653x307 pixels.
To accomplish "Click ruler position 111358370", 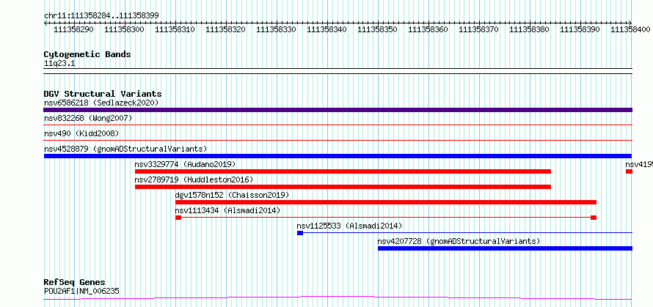I will tap(479, 29).
